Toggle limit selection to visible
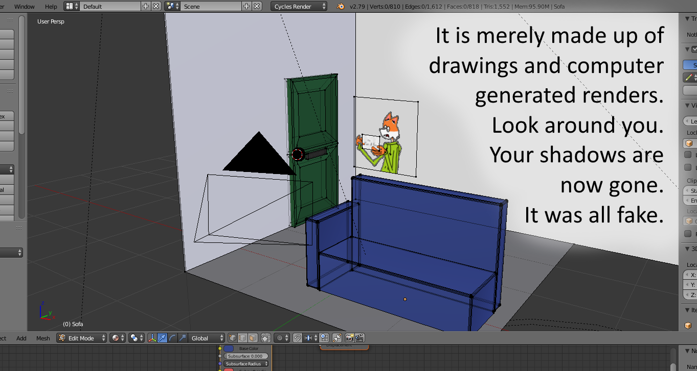This screenshot has width=697, height=371. pos(266,338)
